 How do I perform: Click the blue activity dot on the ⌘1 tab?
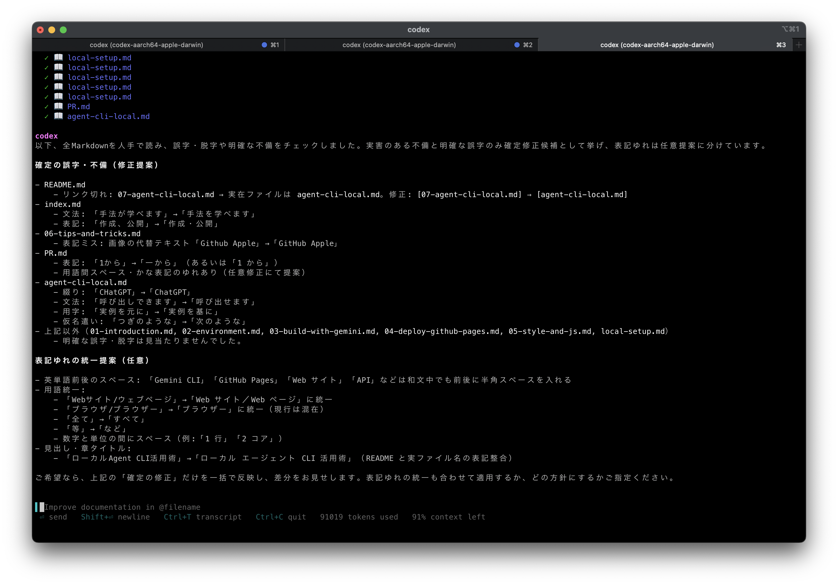pos(264,45)
